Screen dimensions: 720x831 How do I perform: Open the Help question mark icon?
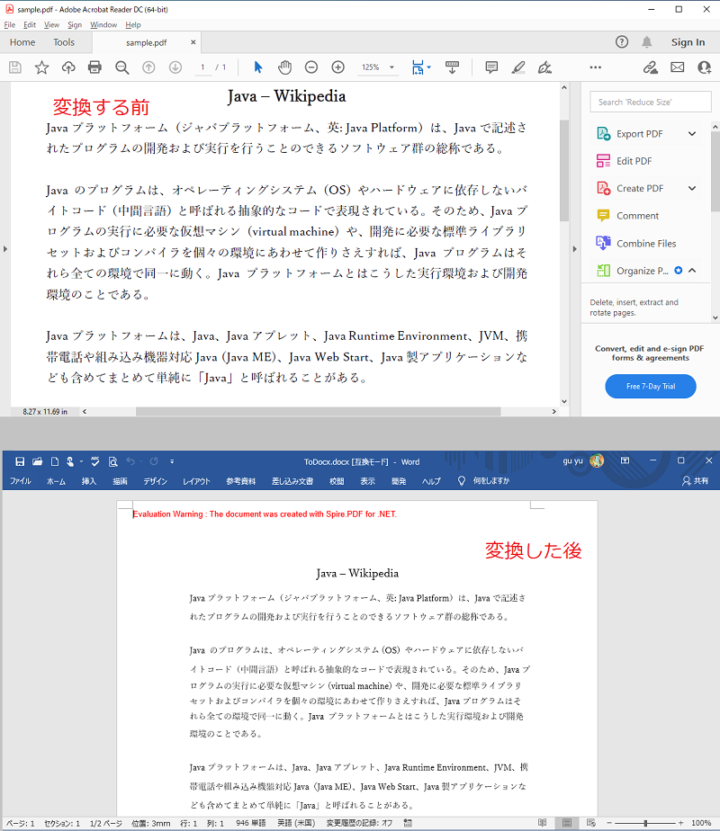pyautogui.click(x=622, y=42)
